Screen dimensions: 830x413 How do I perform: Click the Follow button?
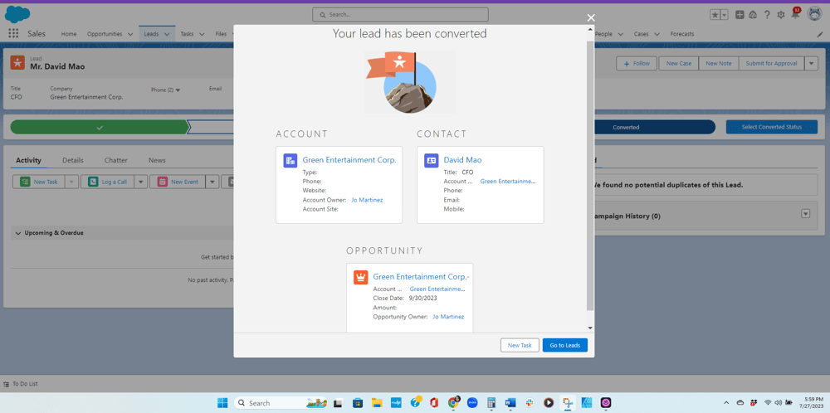(637, 64)
